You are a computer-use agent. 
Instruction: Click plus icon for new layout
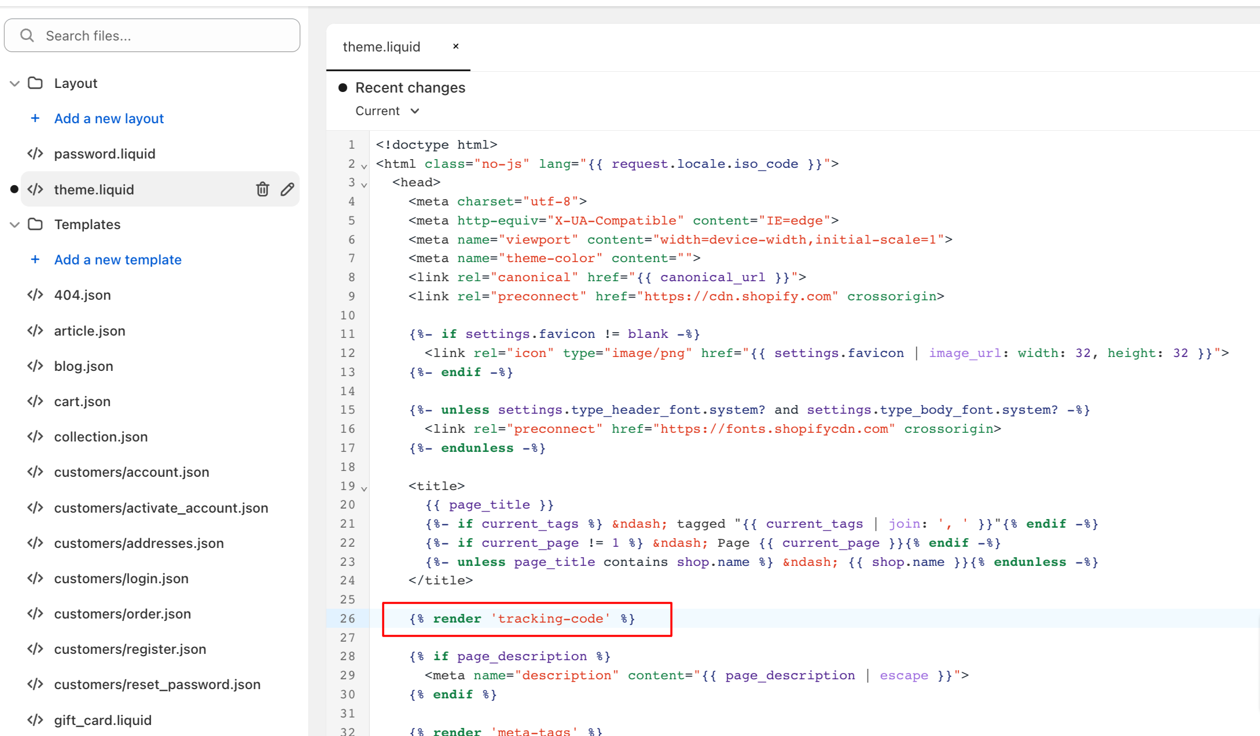point(35,119)
